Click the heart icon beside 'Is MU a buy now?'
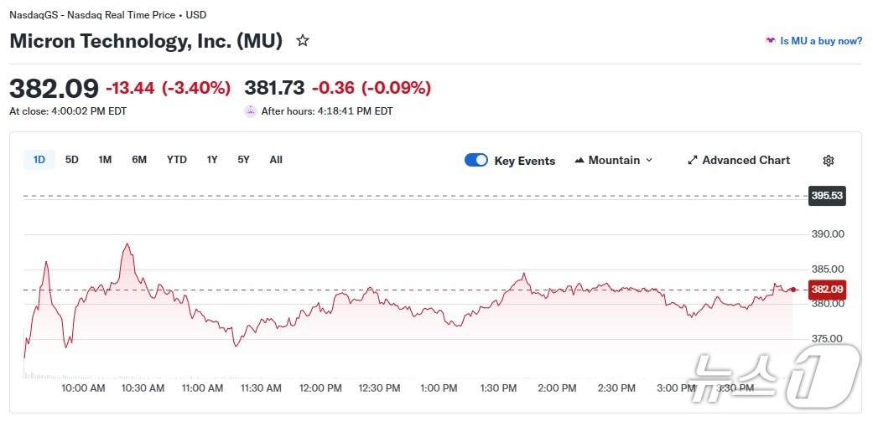 770,40
